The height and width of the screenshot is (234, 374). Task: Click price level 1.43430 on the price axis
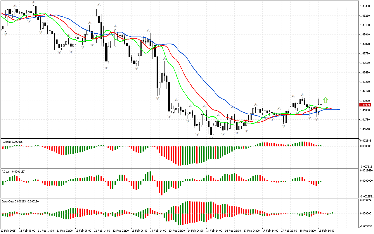click(x=365, y=6)
